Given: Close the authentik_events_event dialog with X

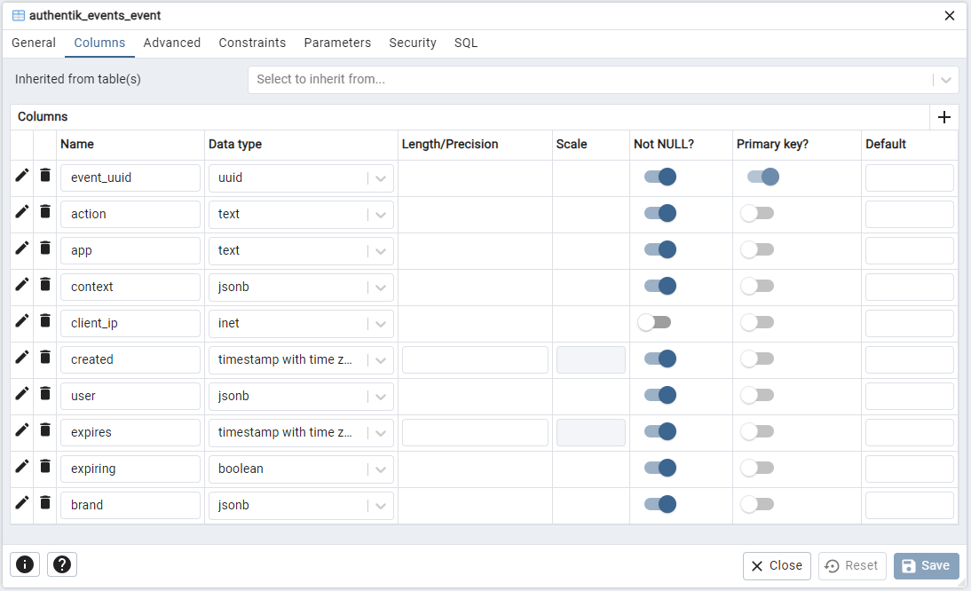Looking at the screenshot, I should (950, 15).
